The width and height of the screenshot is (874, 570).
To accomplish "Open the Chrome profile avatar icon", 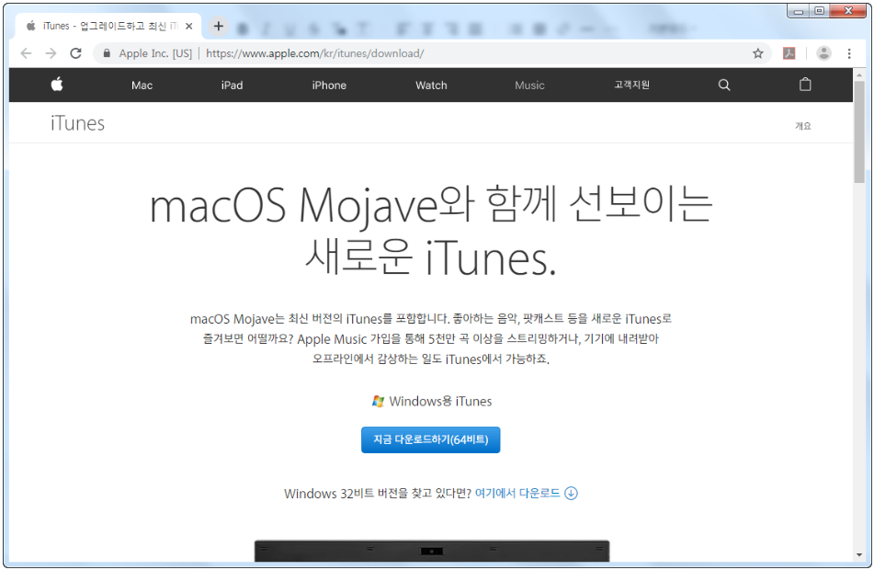I will [823, 53].
